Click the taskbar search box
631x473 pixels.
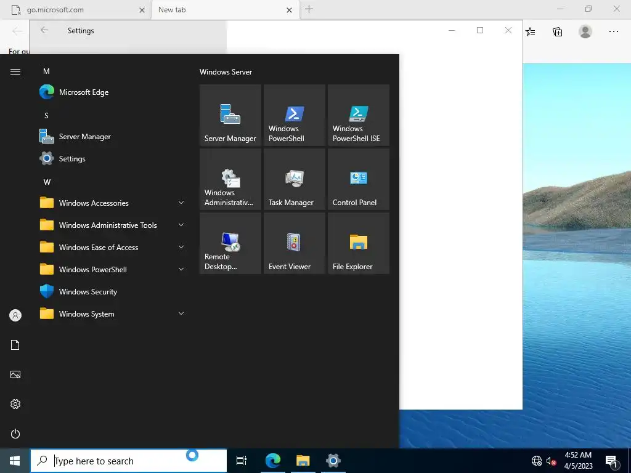[x=129, y=461]
